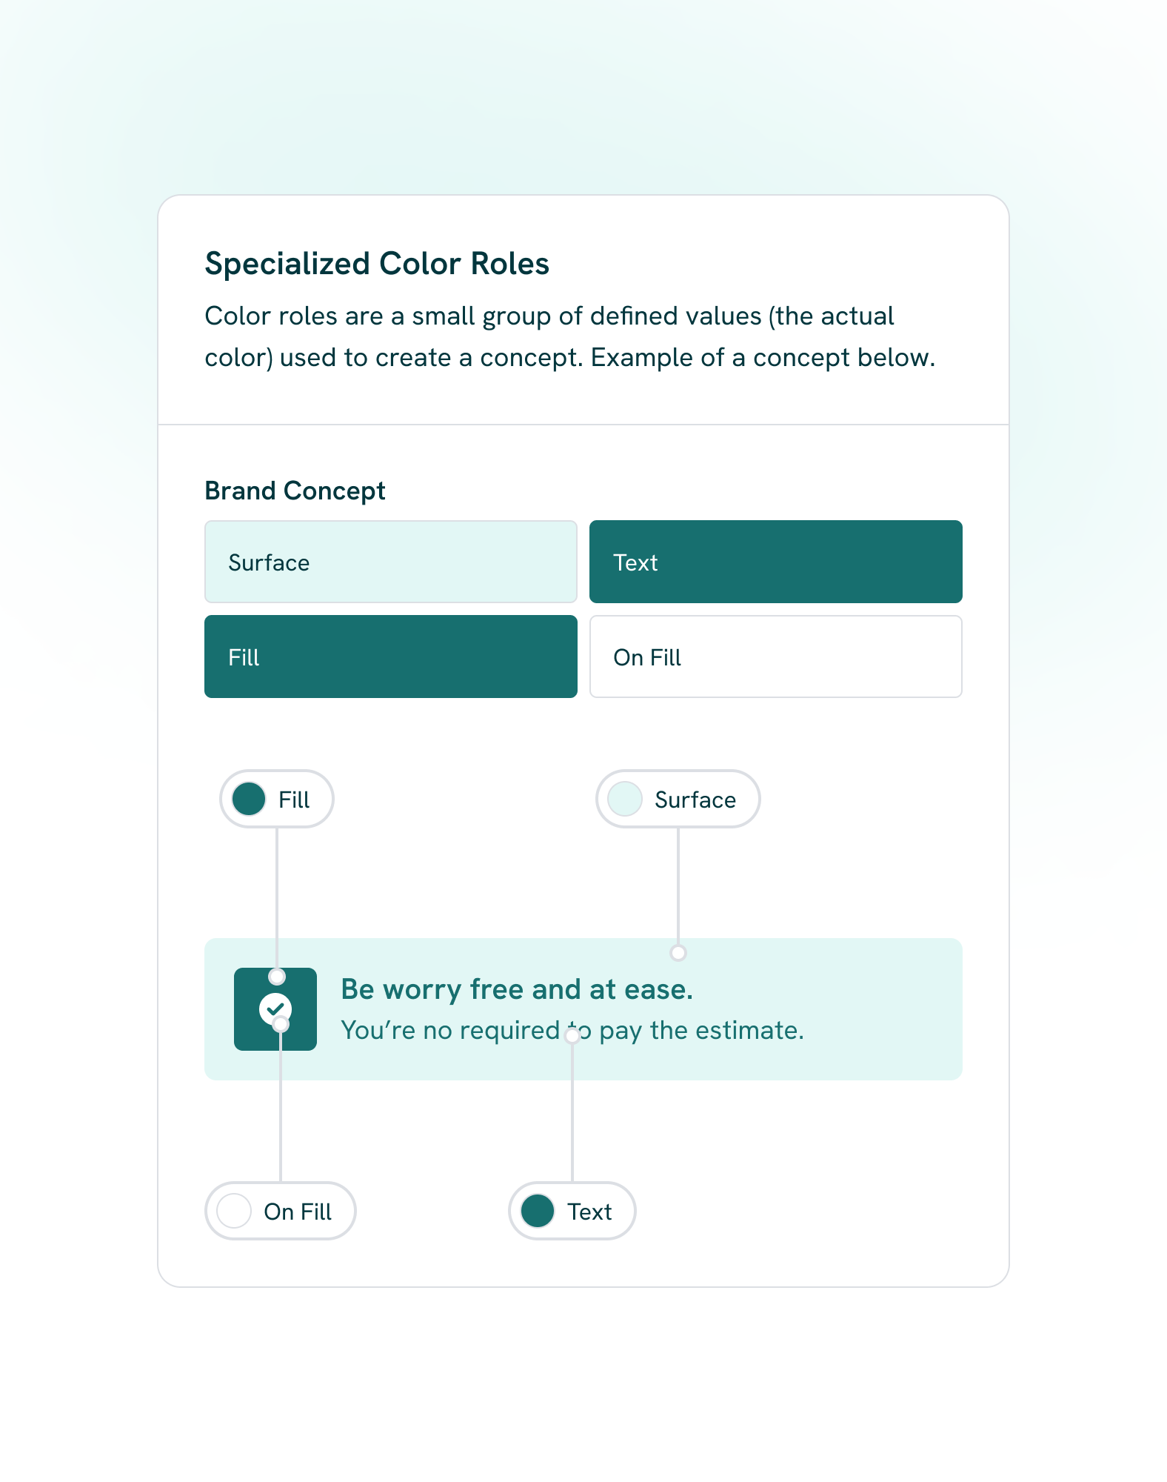Click the "Be worry free and at ease." heading
The width and height of the screenshot is (1167, 1482).
click(x=517, y=989)
